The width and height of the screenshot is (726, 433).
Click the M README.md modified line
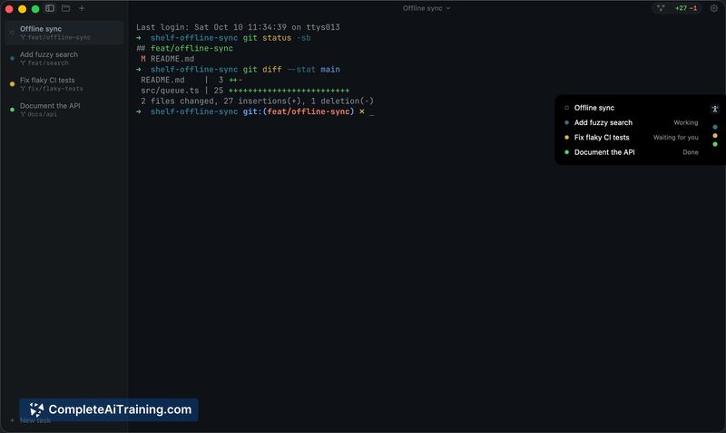pyautogui.click(x=167, y=59)
